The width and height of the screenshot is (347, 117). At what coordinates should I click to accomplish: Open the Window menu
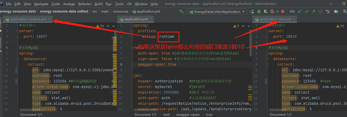141,4
